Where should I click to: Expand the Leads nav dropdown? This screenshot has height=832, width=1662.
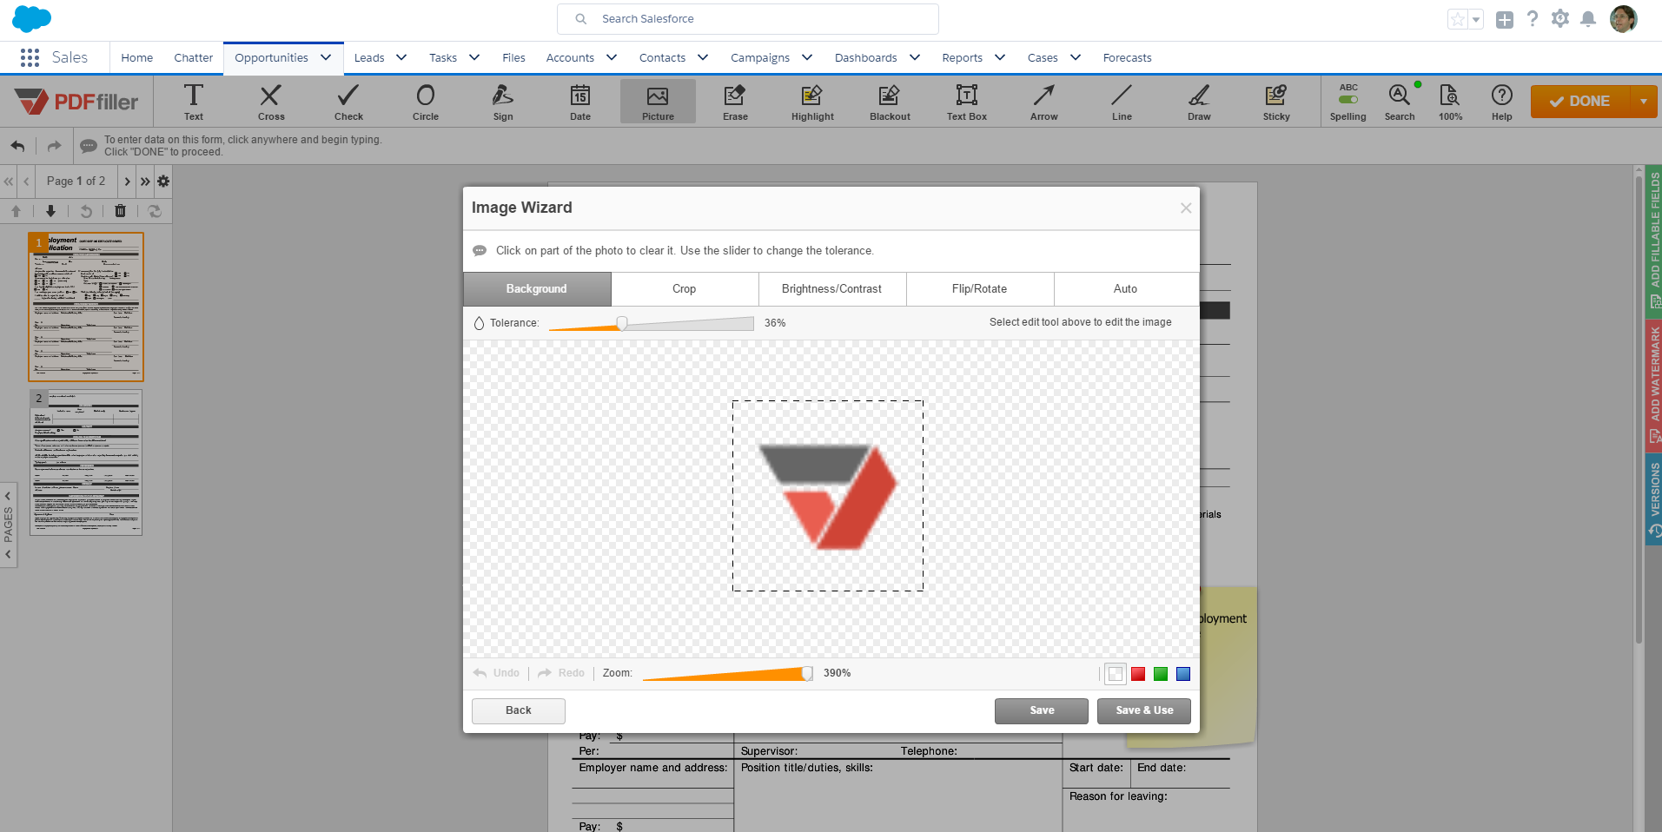pyautogui.click(x=401, y=57)
